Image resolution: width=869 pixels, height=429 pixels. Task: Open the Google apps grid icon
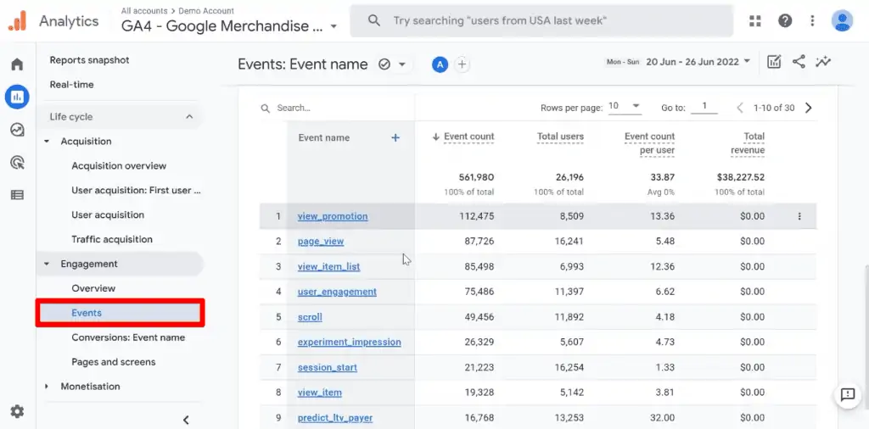point(754,21)
